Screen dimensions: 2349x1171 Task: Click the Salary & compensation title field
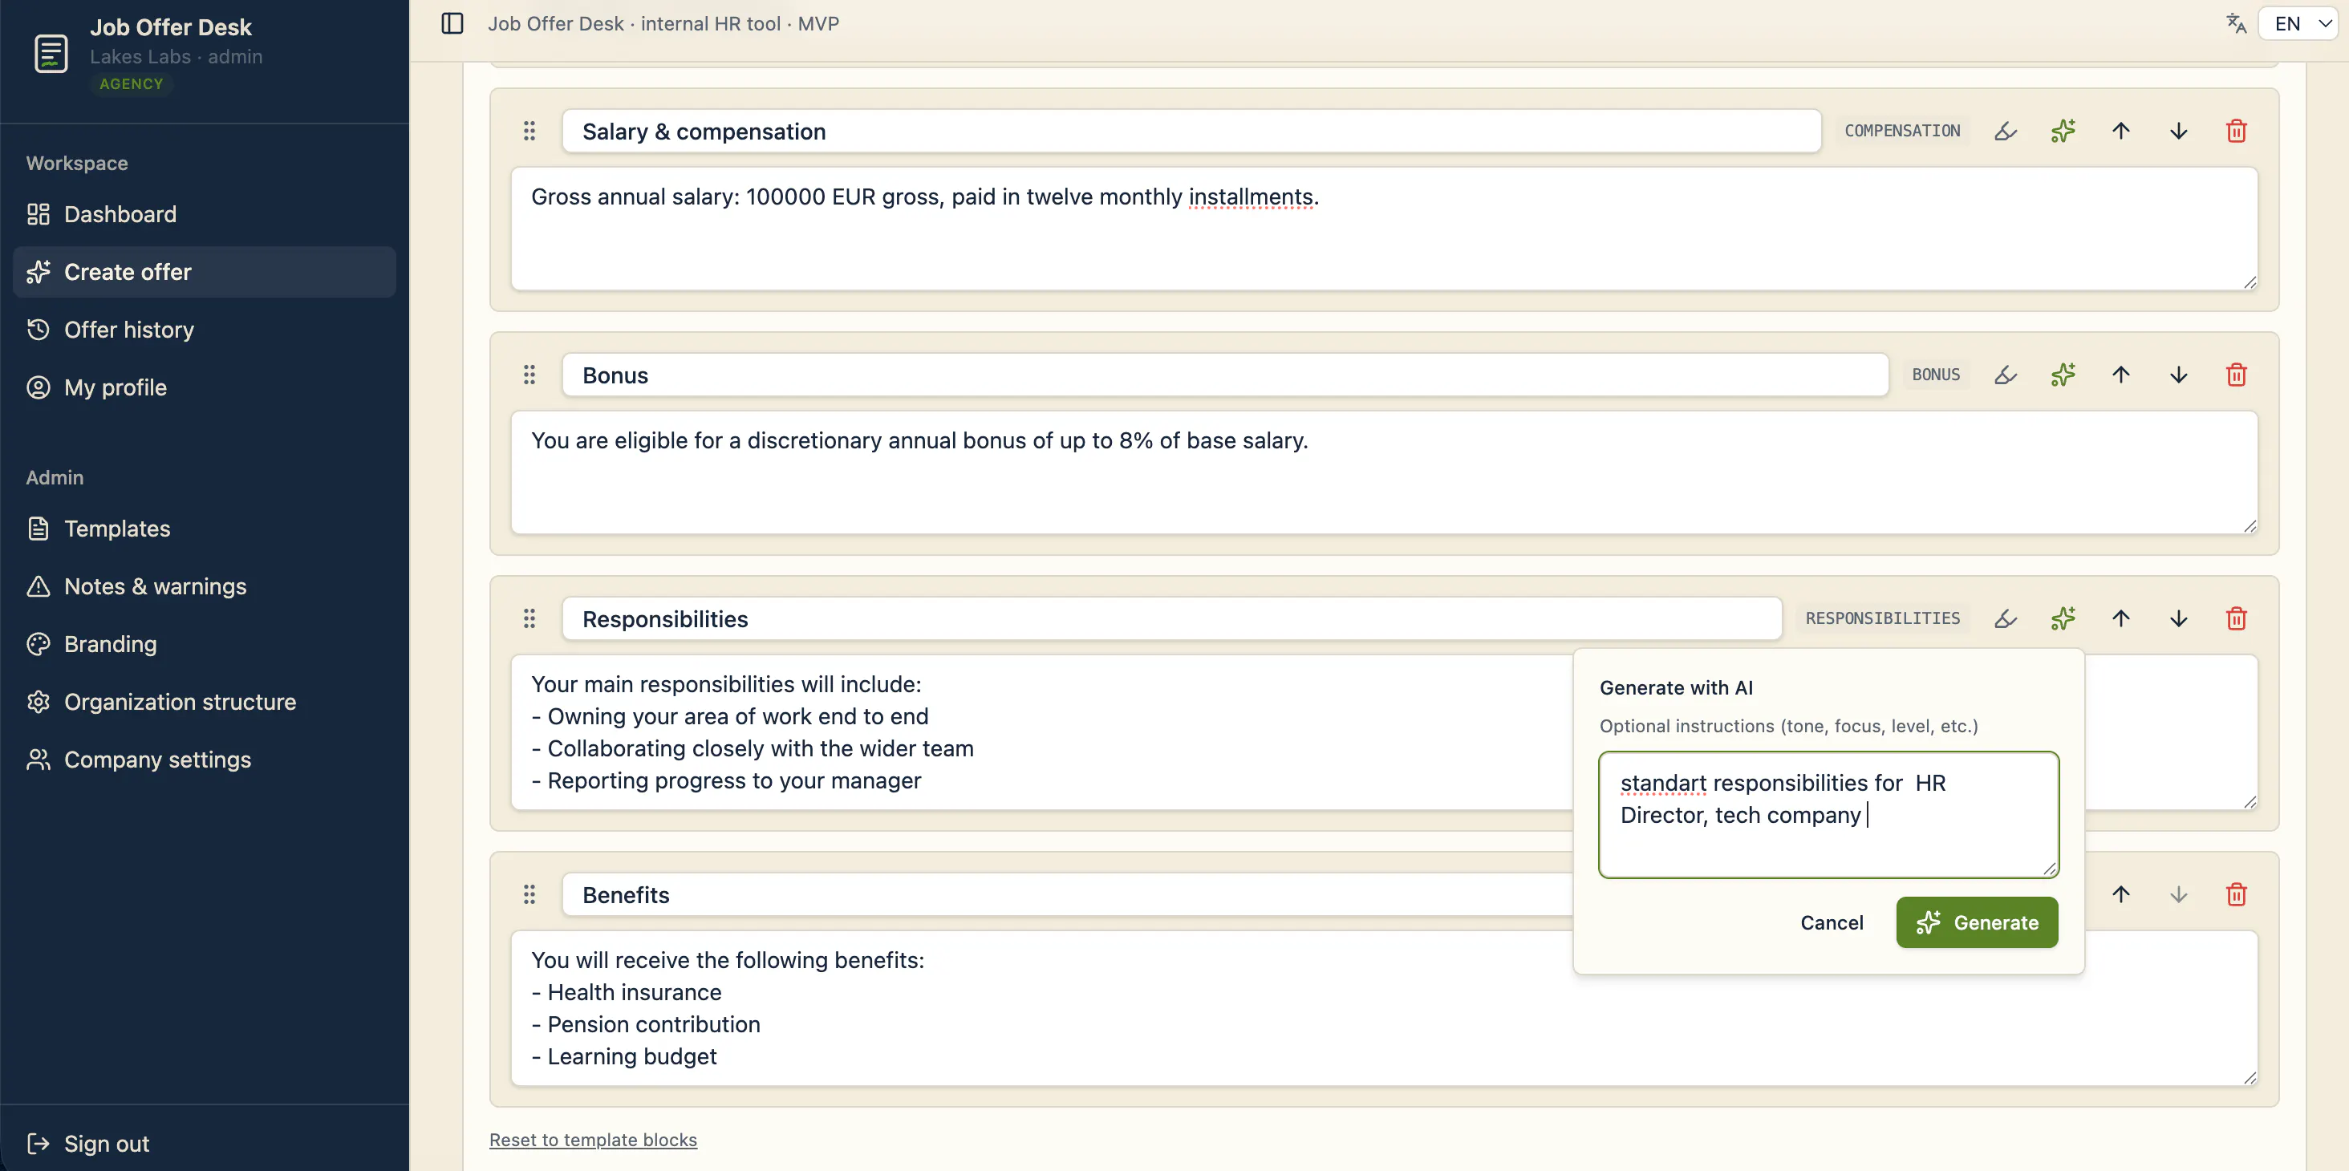(x=1192, y=132)
